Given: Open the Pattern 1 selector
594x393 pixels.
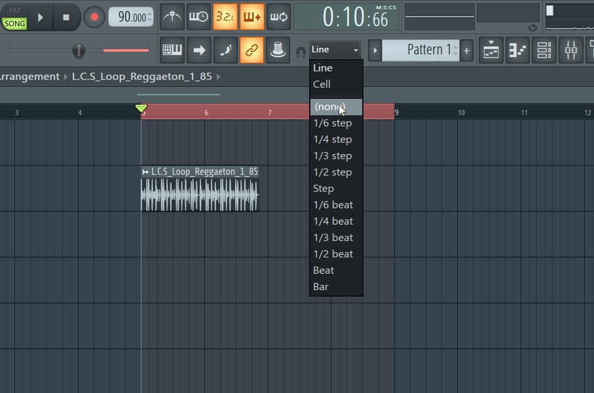Looking at the screenshot, I should (420, 50).
